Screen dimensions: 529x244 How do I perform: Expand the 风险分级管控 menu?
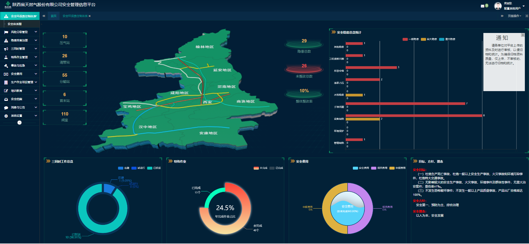pos(20,32)
